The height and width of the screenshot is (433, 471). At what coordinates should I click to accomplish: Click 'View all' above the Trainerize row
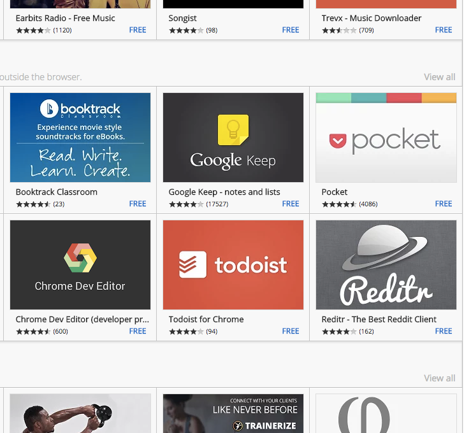coord(440,378)
